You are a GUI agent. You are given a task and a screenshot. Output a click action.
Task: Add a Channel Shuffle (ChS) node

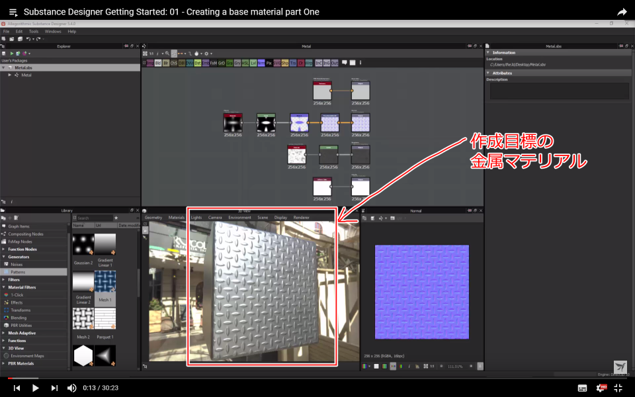(x=174, y=64)
